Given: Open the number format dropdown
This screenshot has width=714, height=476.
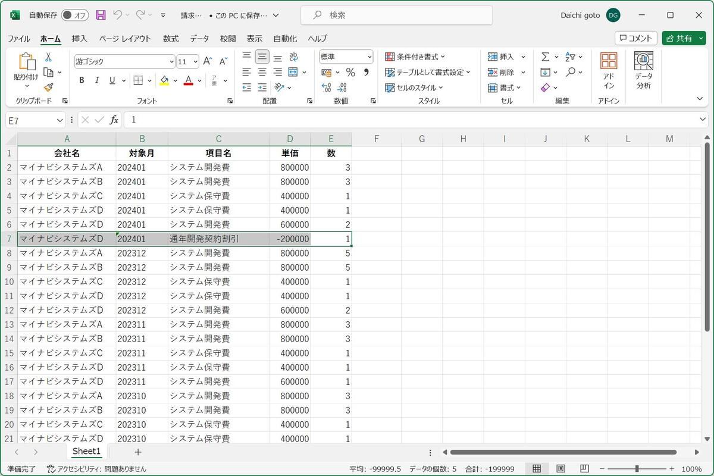Looking at the screenshot, I should tap(369, 57).
